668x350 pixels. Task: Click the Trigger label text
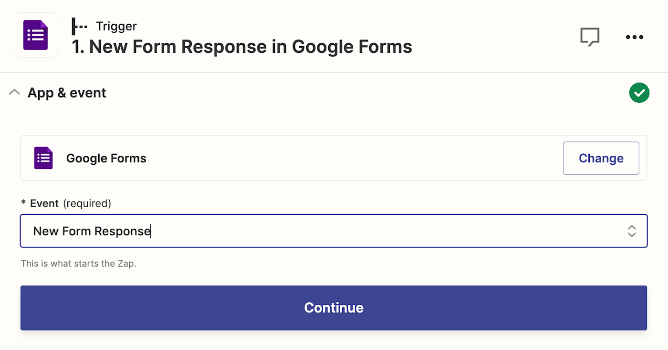116,26
